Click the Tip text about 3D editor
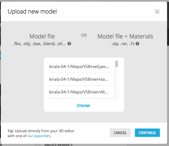The width and height of the screenshot is (169, 146). point(41,133)
